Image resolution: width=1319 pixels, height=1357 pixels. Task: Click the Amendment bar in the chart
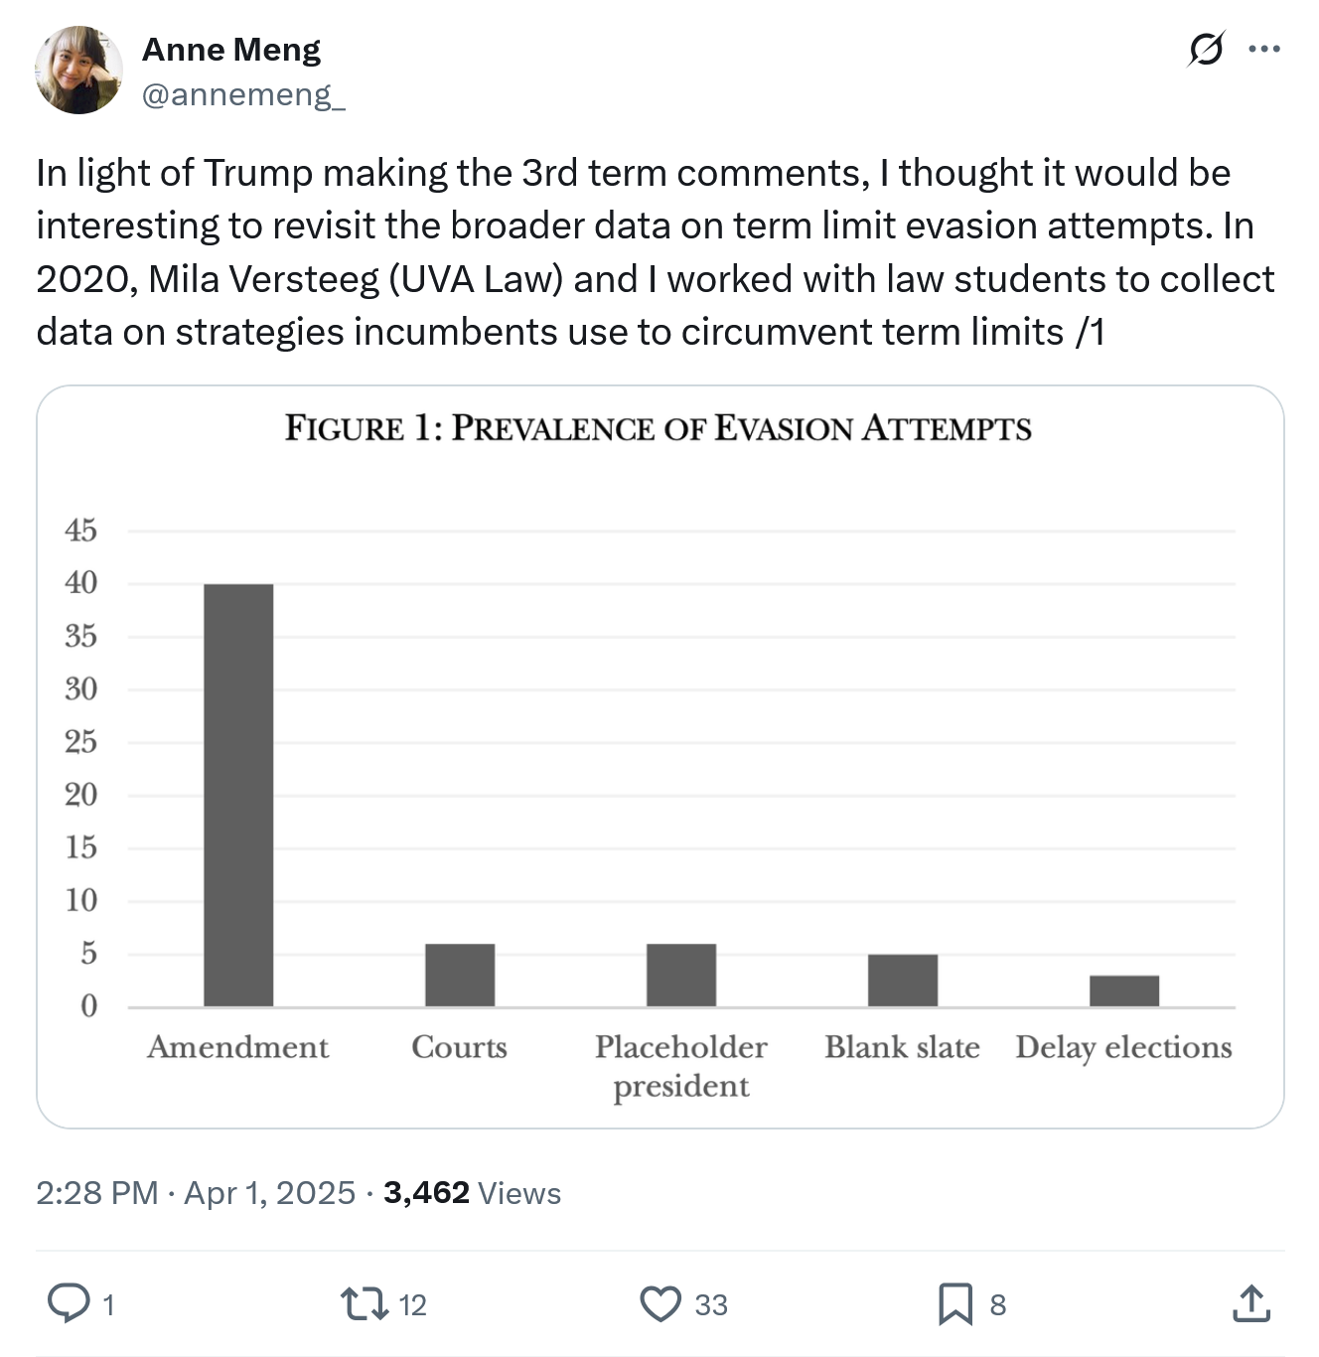tap(238, 795)
